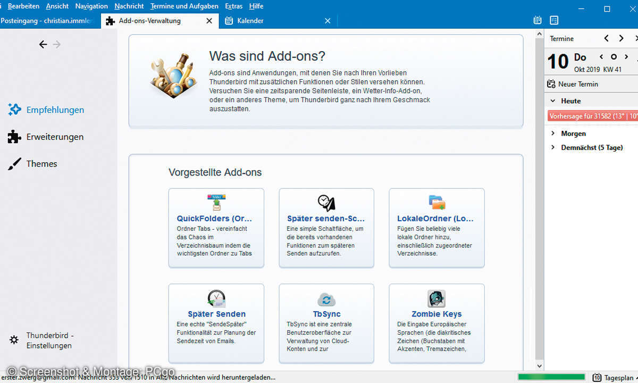This screenshot has height=383, width=638.
Task: Open LokaleOrdner add-on link
Action: pyautogui.click(x=435, y=218)
